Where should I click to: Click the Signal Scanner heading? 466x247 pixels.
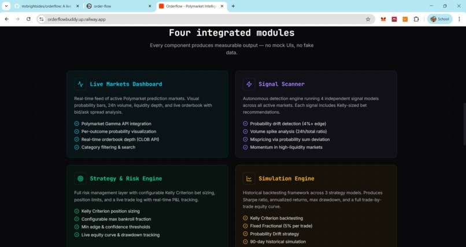[282, 84]
